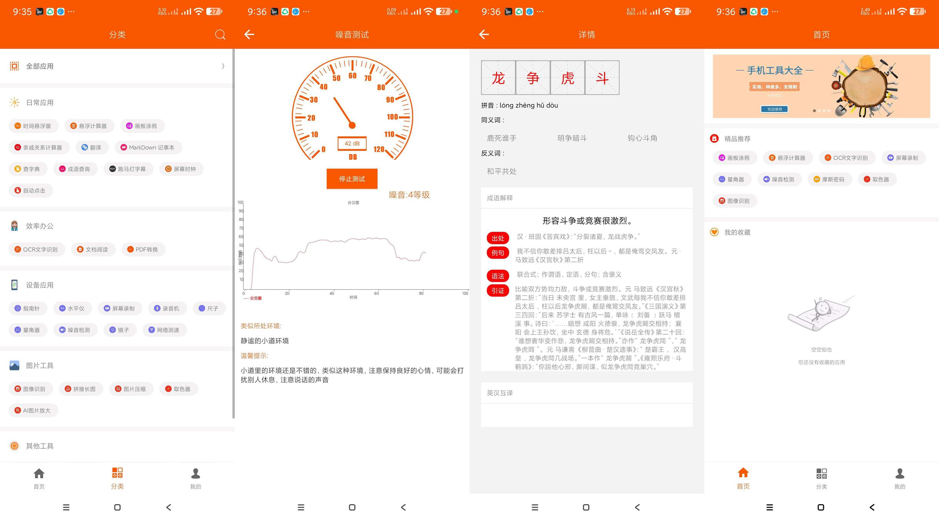The image size is (939, 521).
Task: Open the 镜子 mirror tool
Action: click(119, 330)
